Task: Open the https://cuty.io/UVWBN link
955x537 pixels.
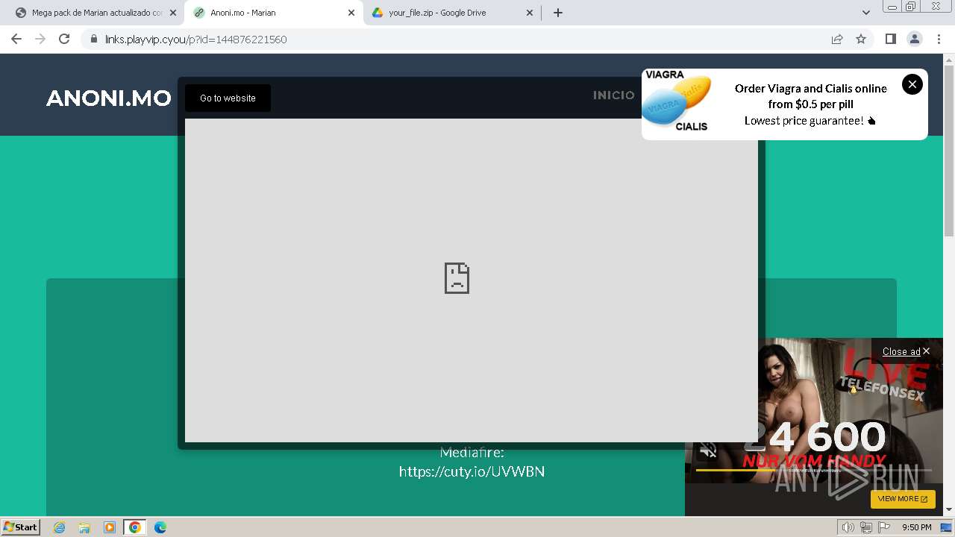Action: [x=472, y=471]
